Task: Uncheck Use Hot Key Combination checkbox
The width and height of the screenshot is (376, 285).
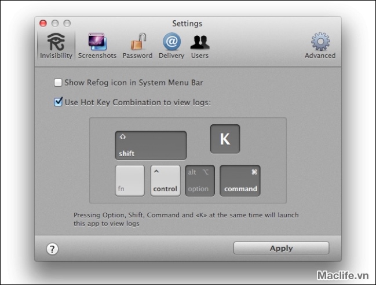Action: 58,102
